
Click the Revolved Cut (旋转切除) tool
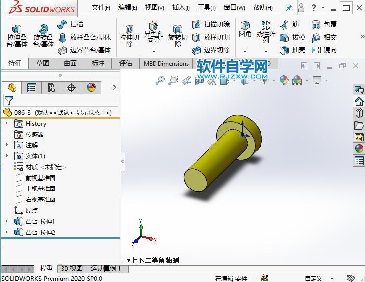[x=178, y=36]
